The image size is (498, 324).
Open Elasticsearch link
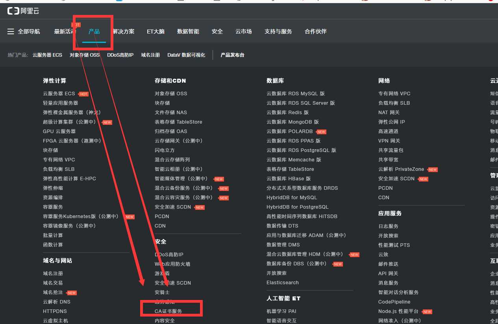283,283
